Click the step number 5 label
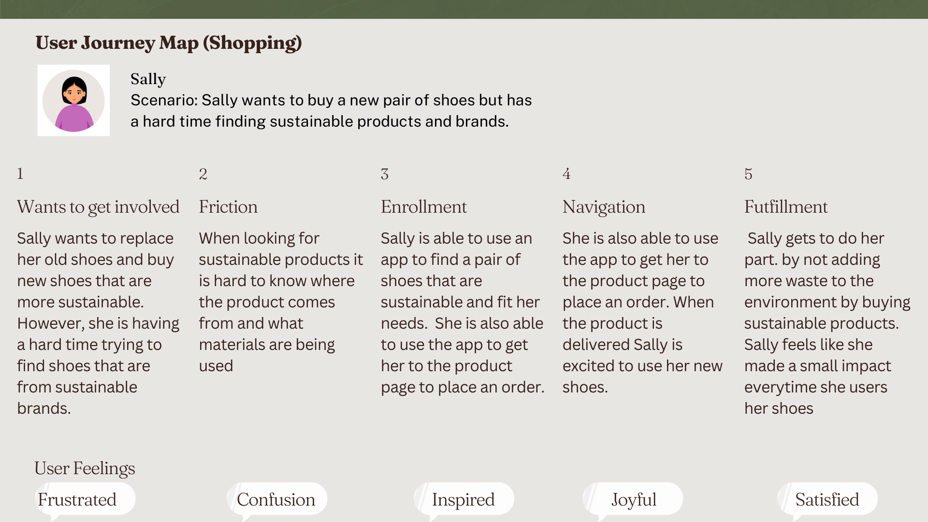The height and width of the screenshot is (522, 928). pos(748,174)
